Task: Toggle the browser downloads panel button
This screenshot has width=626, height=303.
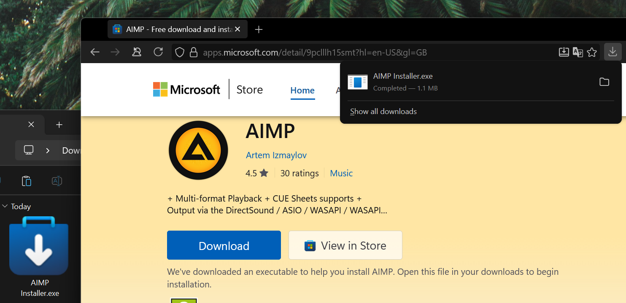Action: (613, 52)
